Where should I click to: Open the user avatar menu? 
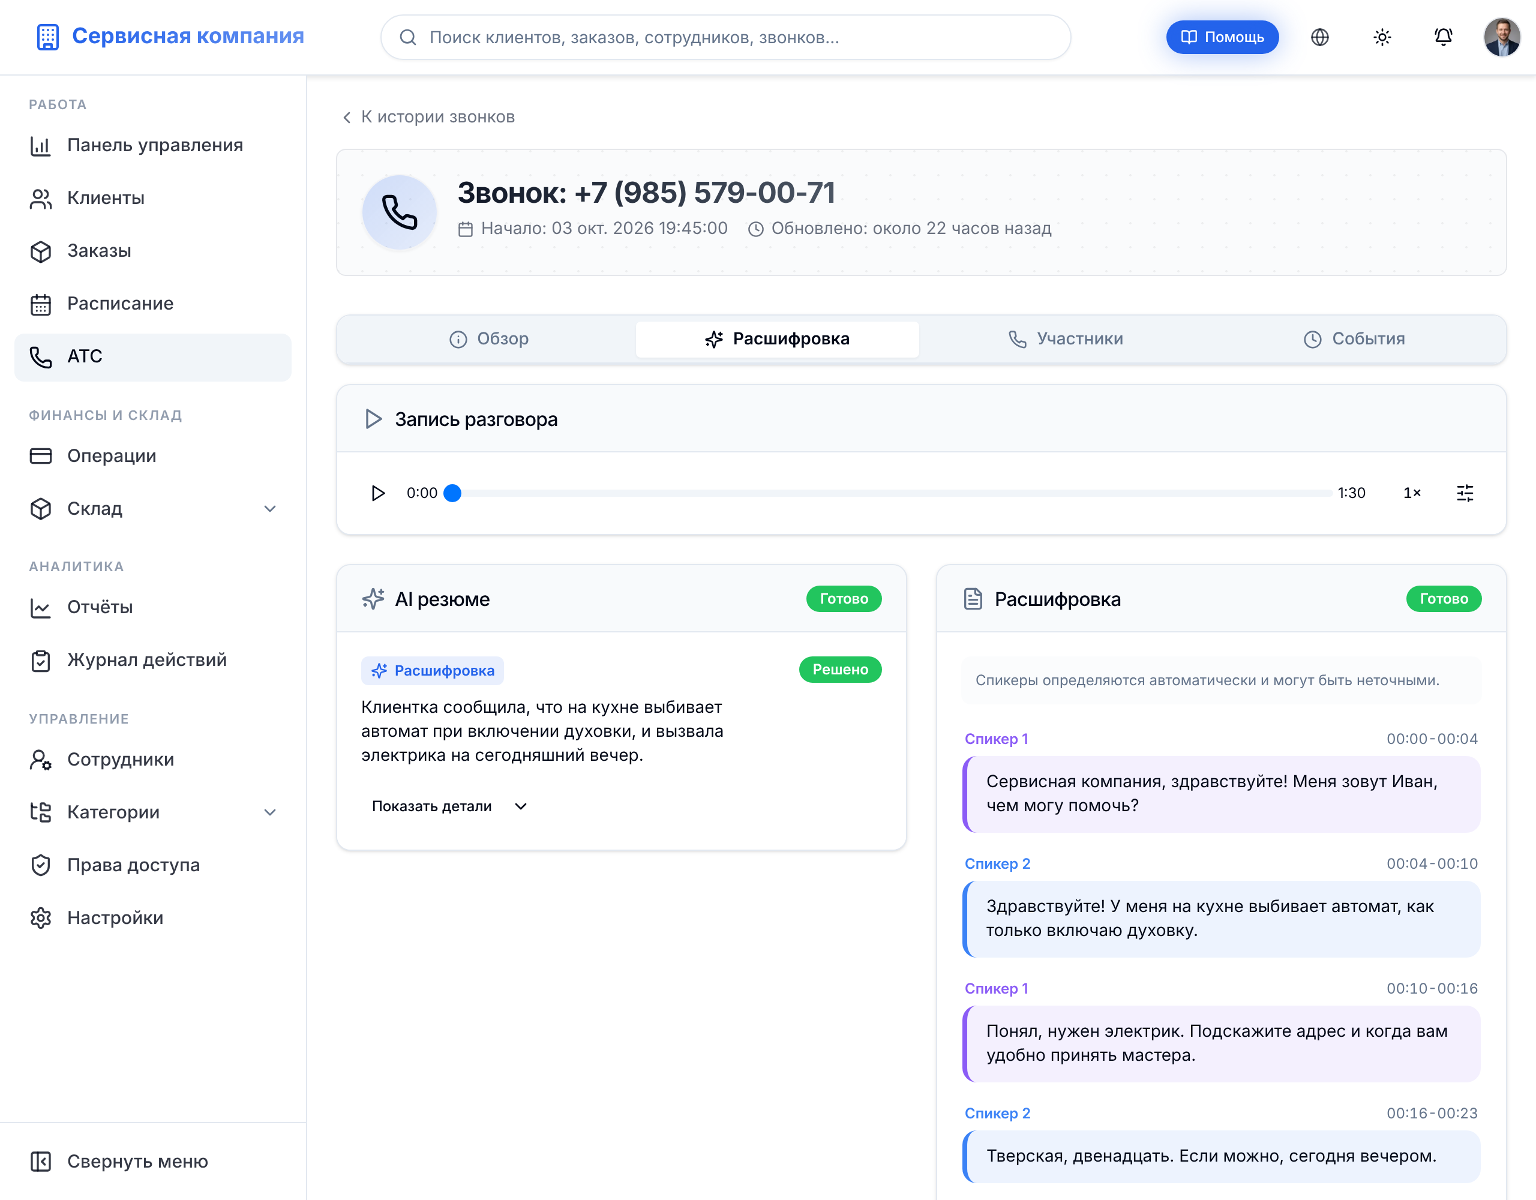[x=1502, y=37]
